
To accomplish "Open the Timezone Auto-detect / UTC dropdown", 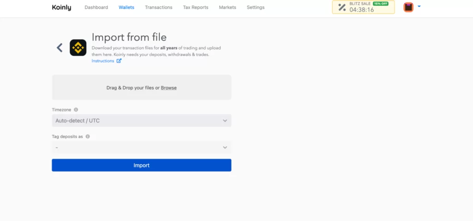I will [x=141, y=121].
